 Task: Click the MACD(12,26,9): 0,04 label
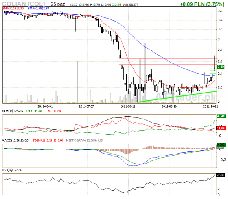point(16,141)
